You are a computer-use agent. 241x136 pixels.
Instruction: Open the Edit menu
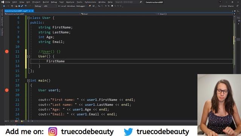pyautogui.click(x=15, y=2)
